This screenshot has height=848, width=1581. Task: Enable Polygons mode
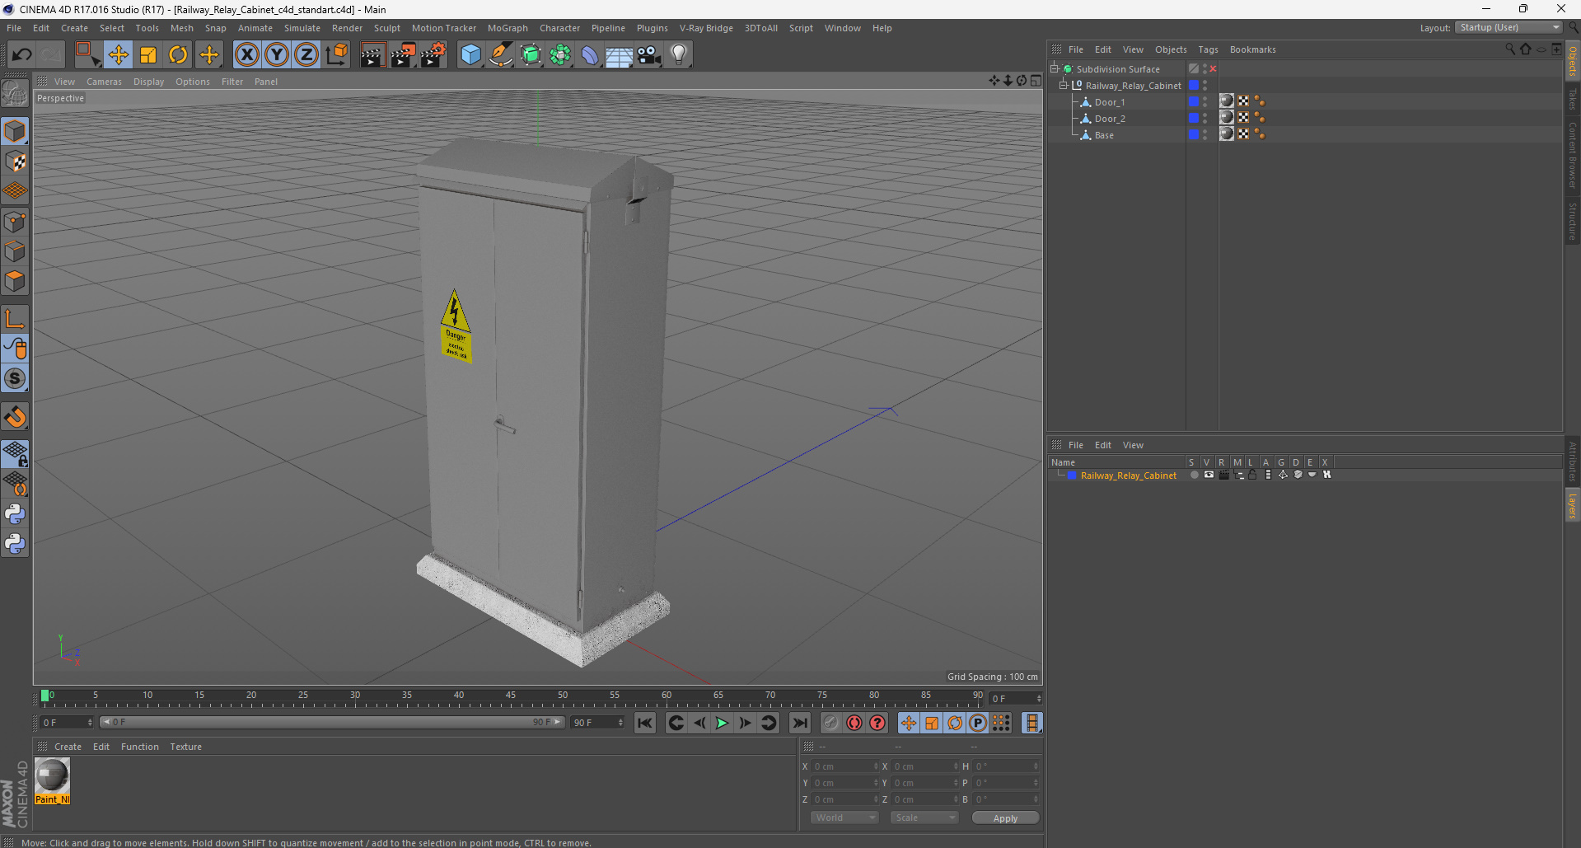[15, 281]
